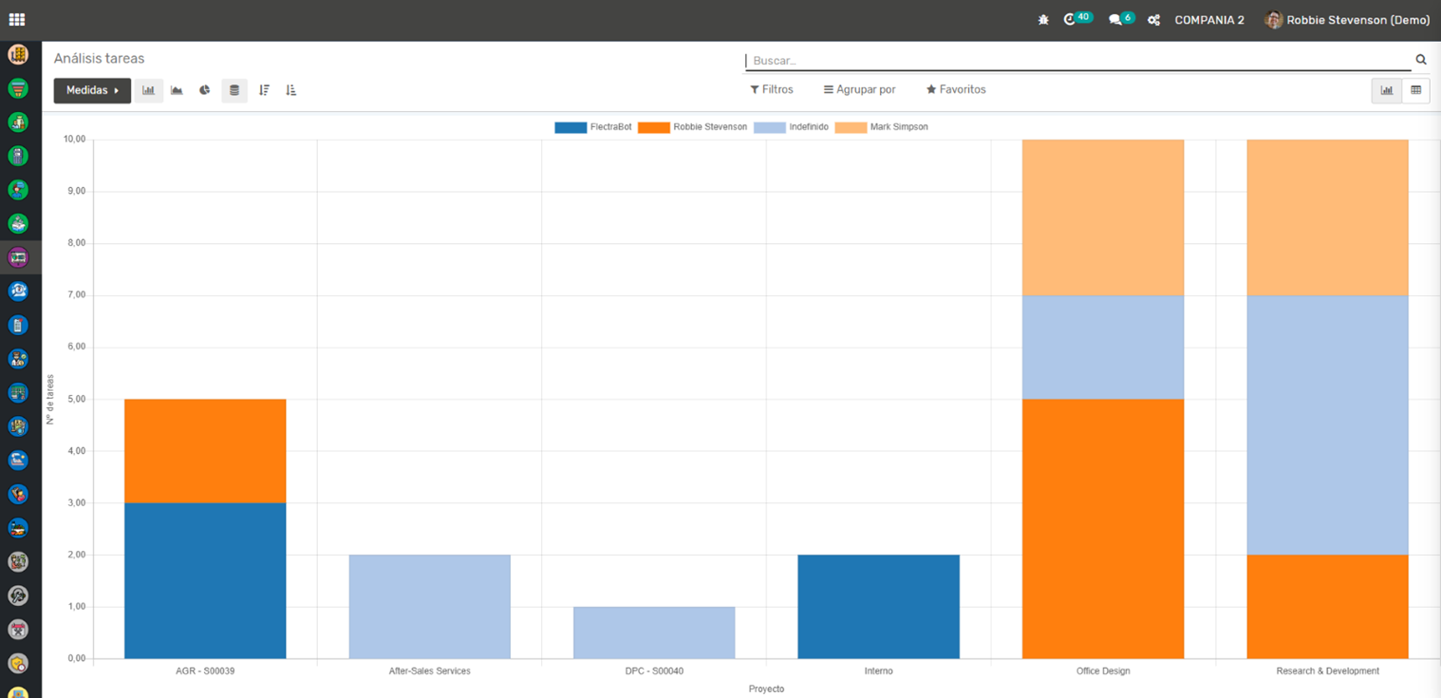Click COMPANIA 2 company switcher
Viewport: 1441px width, 698px height.
point(1208,20)
